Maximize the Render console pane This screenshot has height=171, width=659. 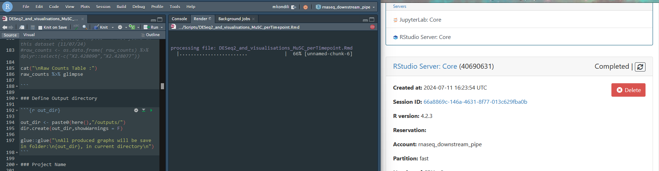(372, 19)
